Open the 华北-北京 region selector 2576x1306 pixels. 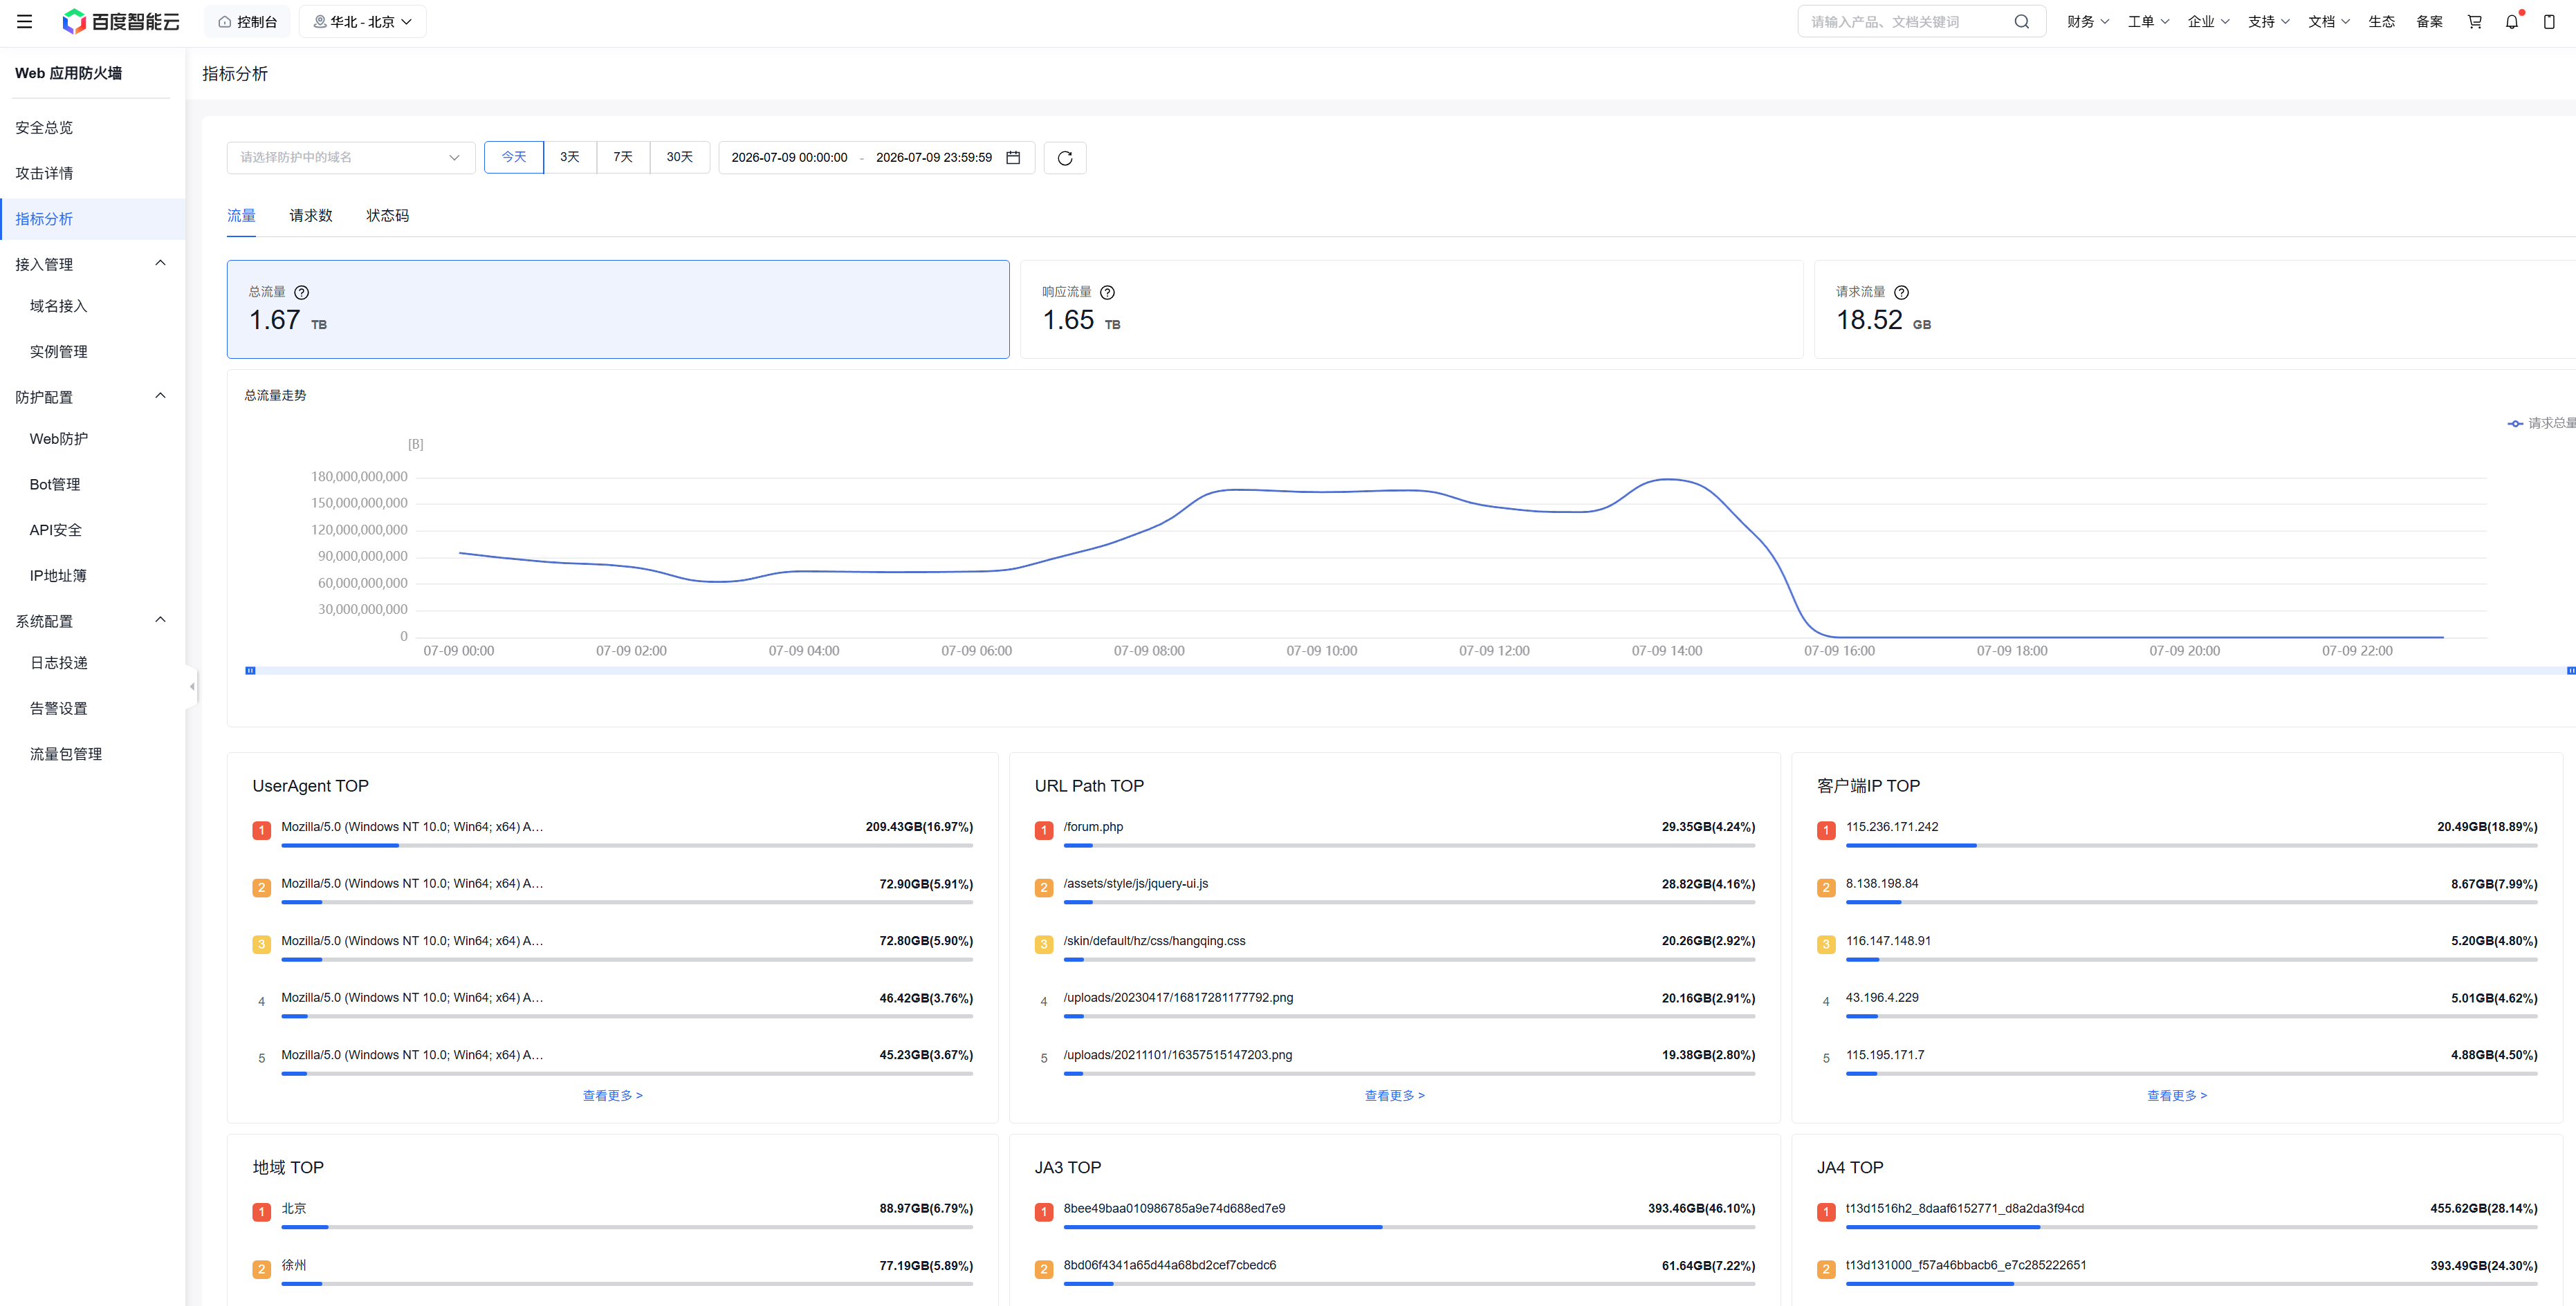363,21
